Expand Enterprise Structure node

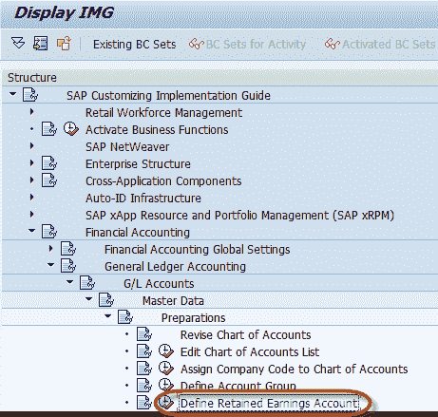(x=31, y=162)
